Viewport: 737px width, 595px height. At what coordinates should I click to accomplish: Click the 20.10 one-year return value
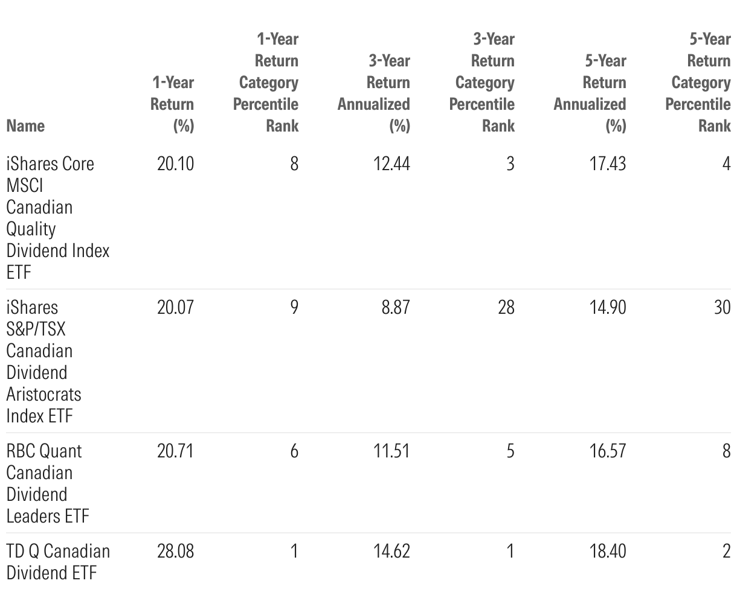[x=175, y=164]
